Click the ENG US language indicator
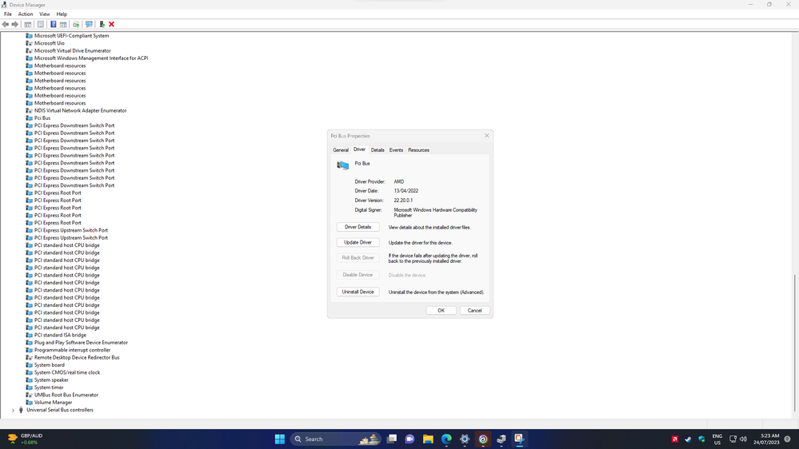 point(717,439)
